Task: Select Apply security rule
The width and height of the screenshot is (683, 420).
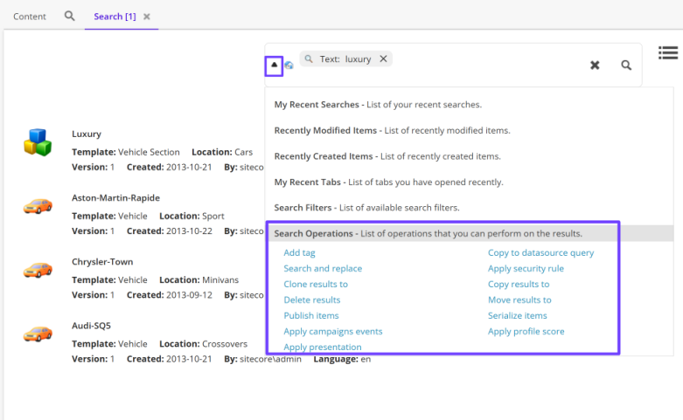Action: click(526, 268)
